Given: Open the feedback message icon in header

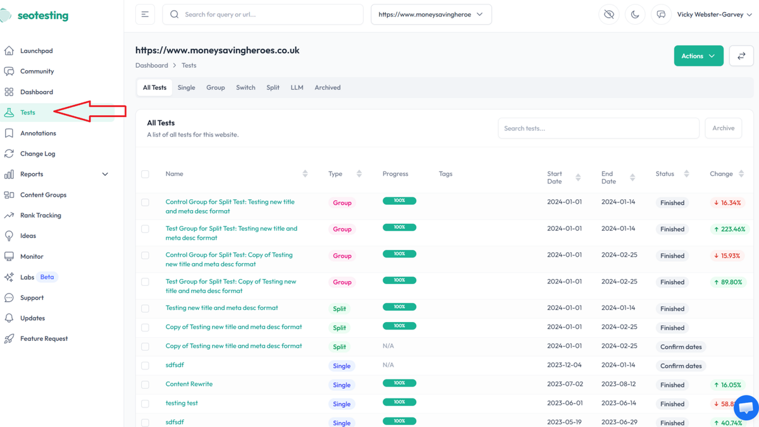Looking at the screenshot, I should pos(661,15).
